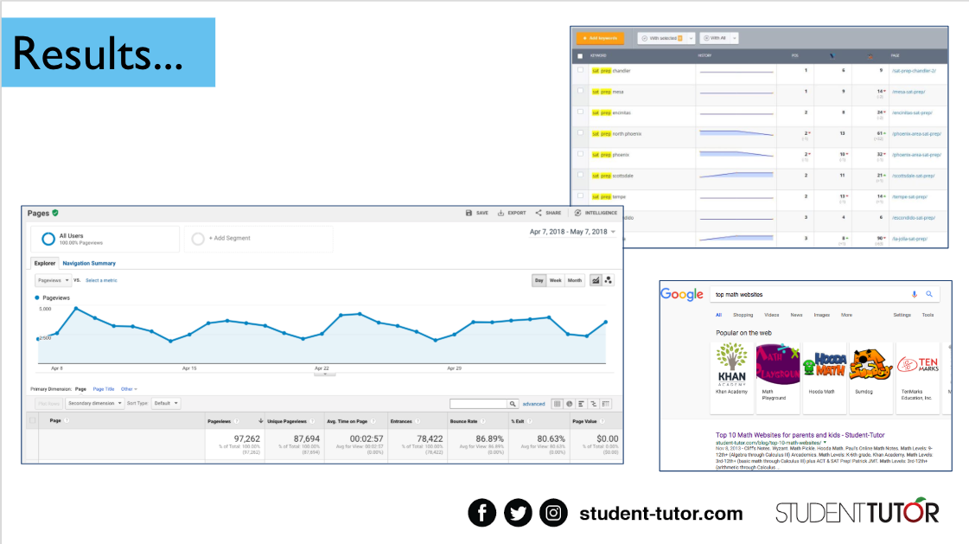Image resolution: width=969 pixels, height=544 pixels.
Task: Open the Twitter icon in slide footer
Action: coord(518,513)
